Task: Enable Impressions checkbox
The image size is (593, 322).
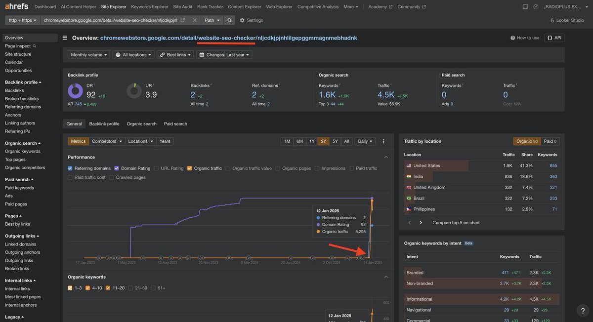Action: point(317,168)
